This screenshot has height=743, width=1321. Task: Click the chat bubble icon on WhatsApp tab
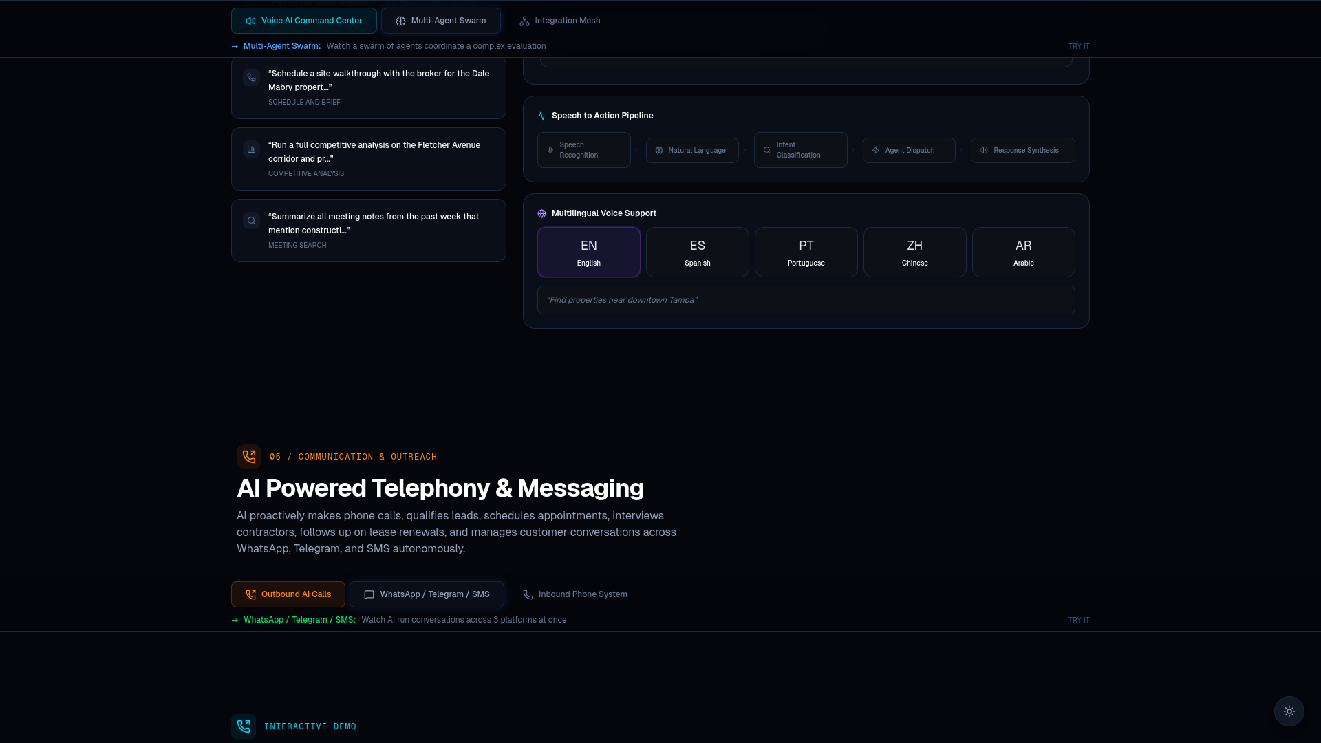[x=369, y=595]
